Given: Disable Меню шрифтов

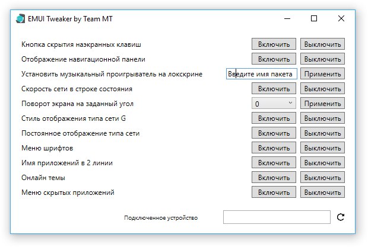Looking at the screenshot, I should tap(322, 147).
